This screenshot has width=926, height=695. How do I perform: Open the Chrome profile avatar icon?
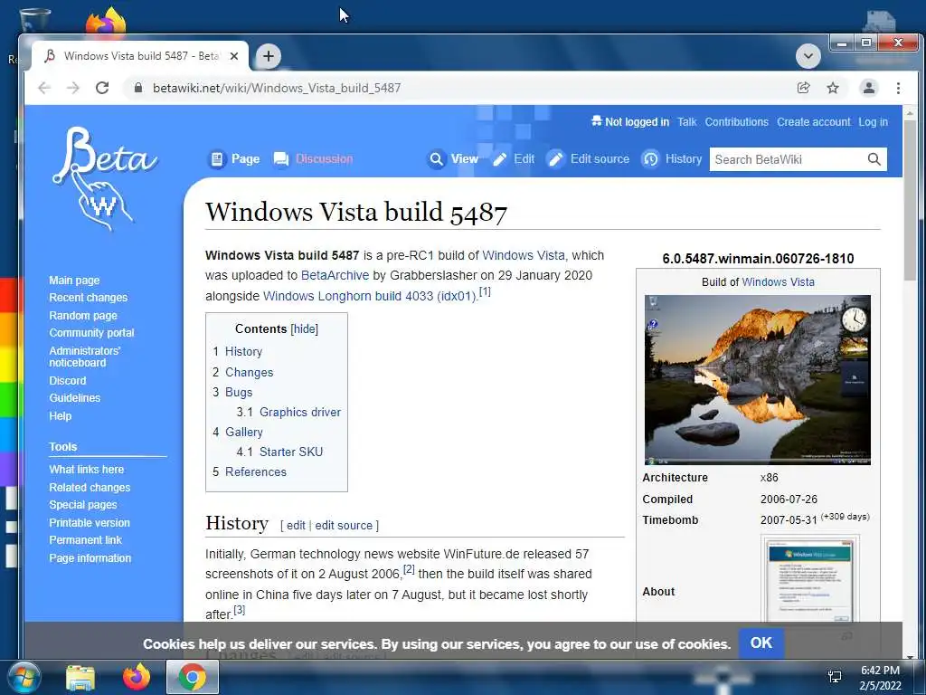click(869, 88)
